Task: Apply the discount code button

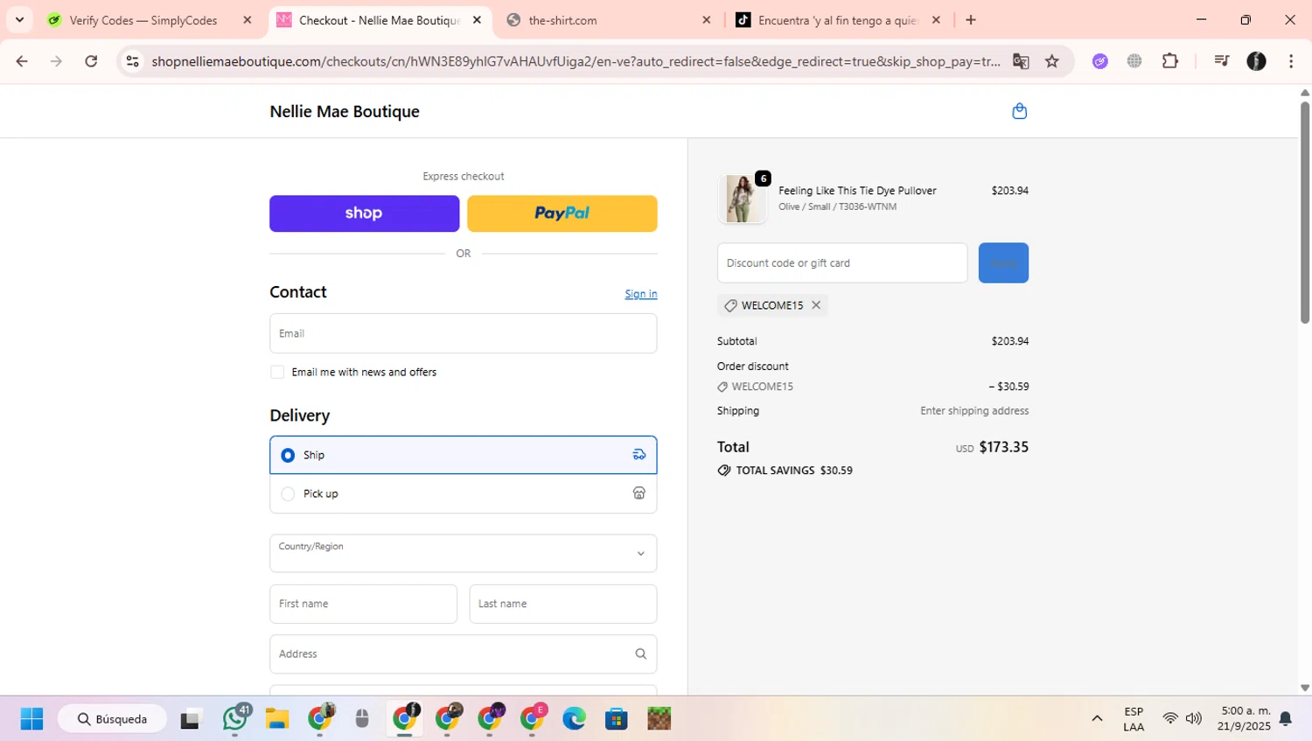Action: [1003, 262]
